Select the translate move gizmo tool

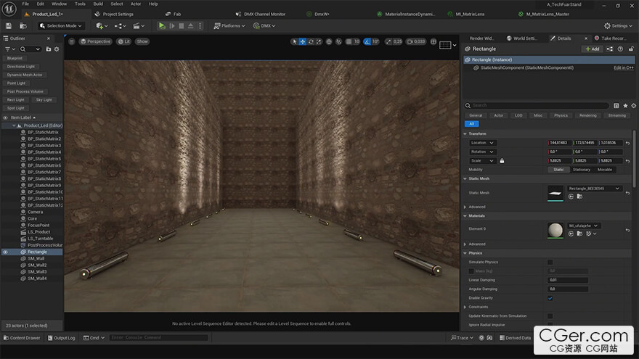(302, 41)
